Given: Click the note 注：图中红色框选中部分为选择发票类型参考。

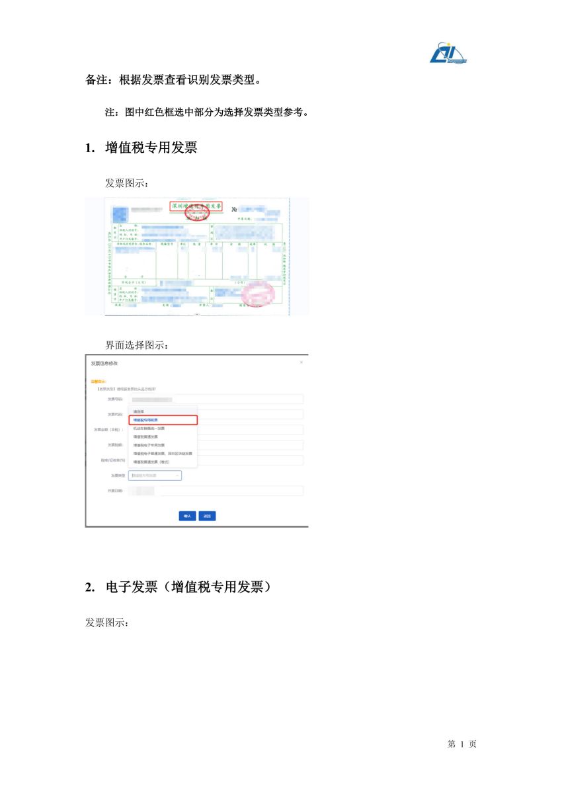Looking at the screenshot, I should click(x=208, y=112).
